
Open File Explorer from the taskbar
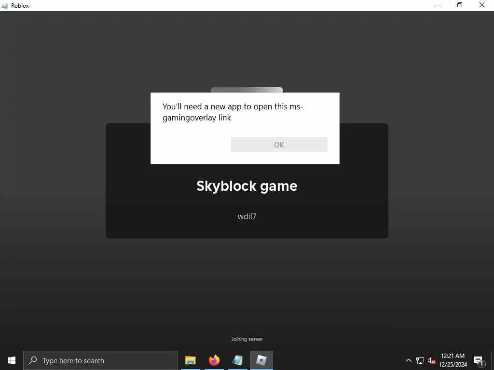(x=190, y=360)
